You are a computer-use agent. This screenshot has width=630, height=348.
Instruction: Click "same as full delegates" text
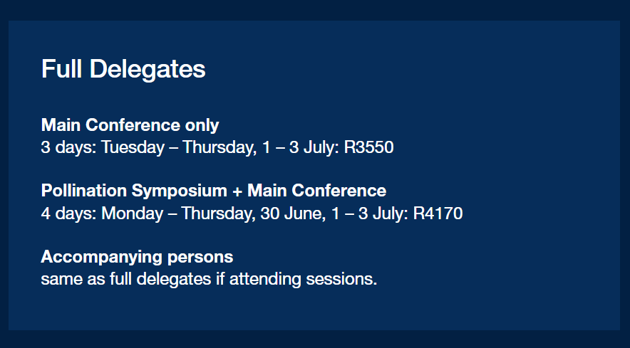125,279
